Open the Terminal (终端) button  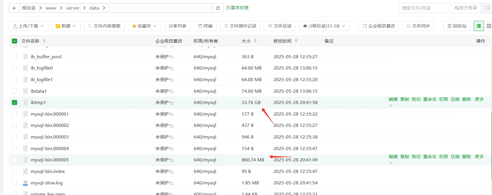205,26
